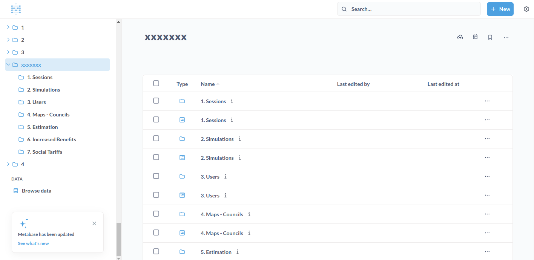Screen dimensions: 534x260
Task: Select the checkbox next to '3. Users' model
Action: pyautogui.click(x=156, y=195)
